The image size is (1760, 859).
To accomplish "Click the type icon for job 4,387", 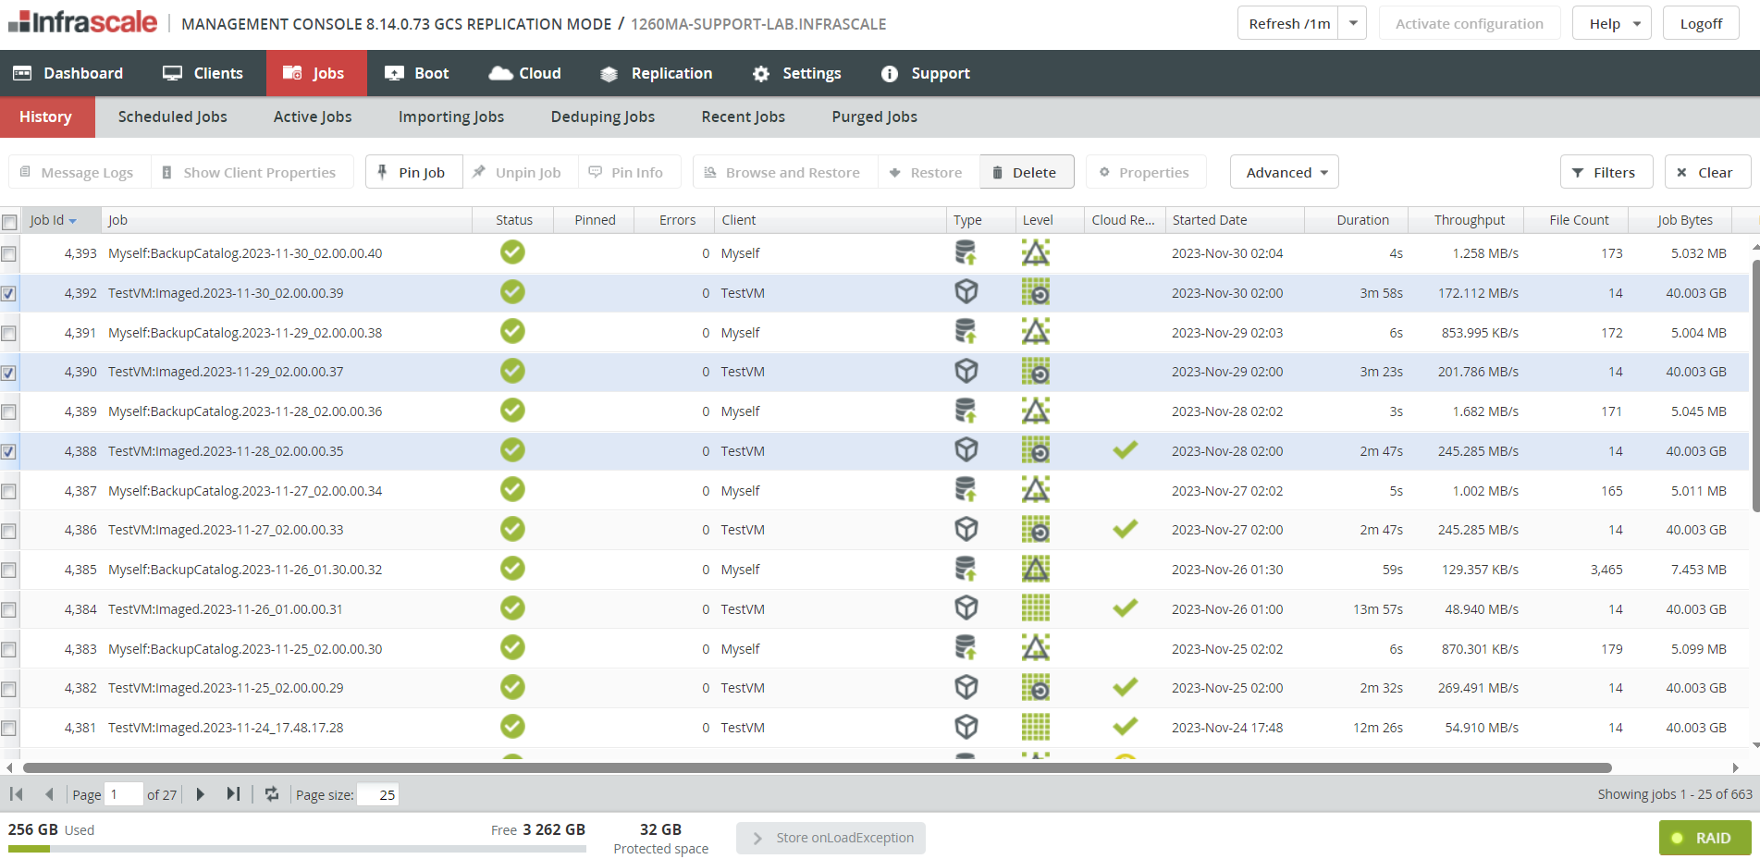I will tap(966, 490).
